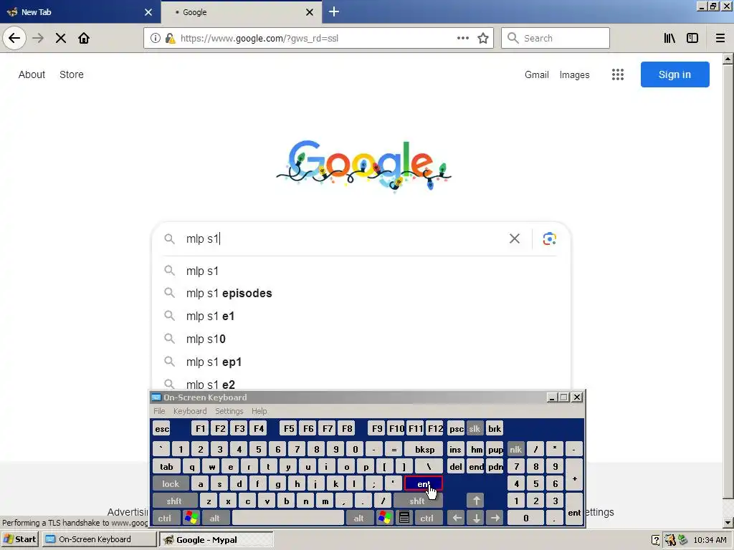Open page actions three-dot menu in address bar

coord(462,39)
